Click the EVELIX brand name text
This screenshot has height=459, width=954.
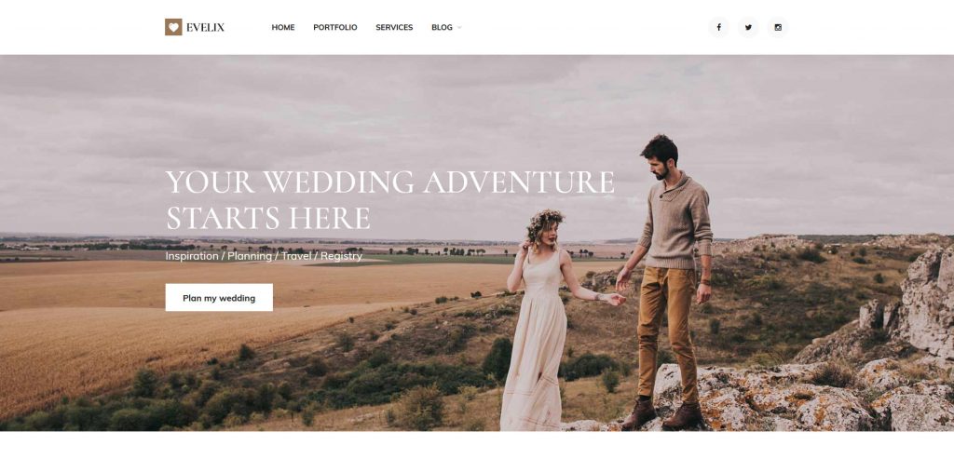205,27
